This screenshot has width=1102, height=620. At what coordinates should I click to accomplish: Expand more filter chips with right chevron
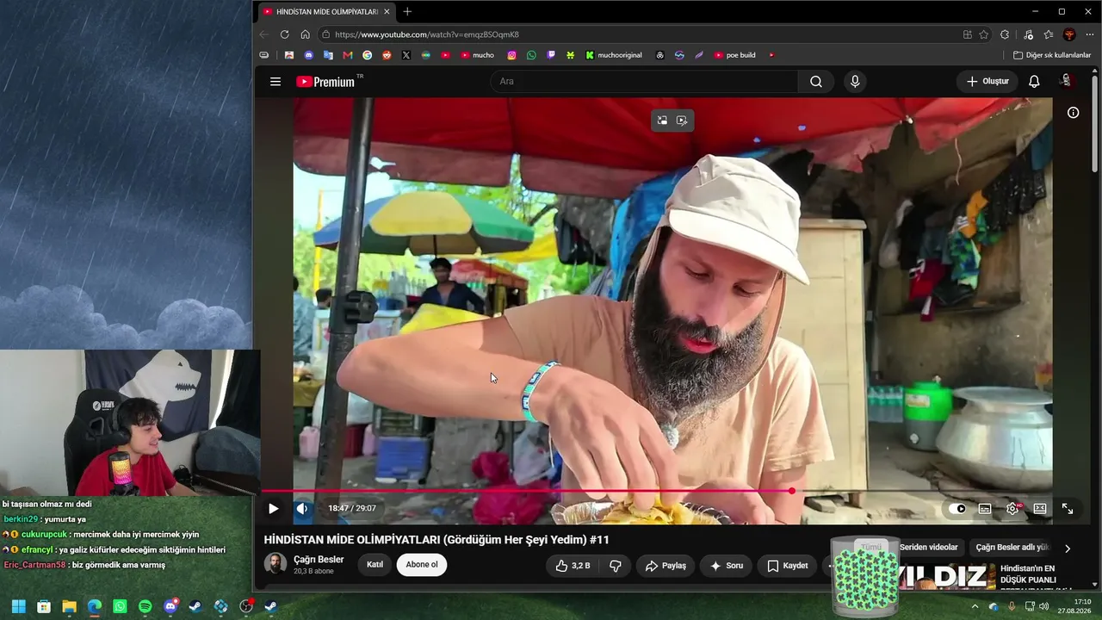[x=1068, y=548]
